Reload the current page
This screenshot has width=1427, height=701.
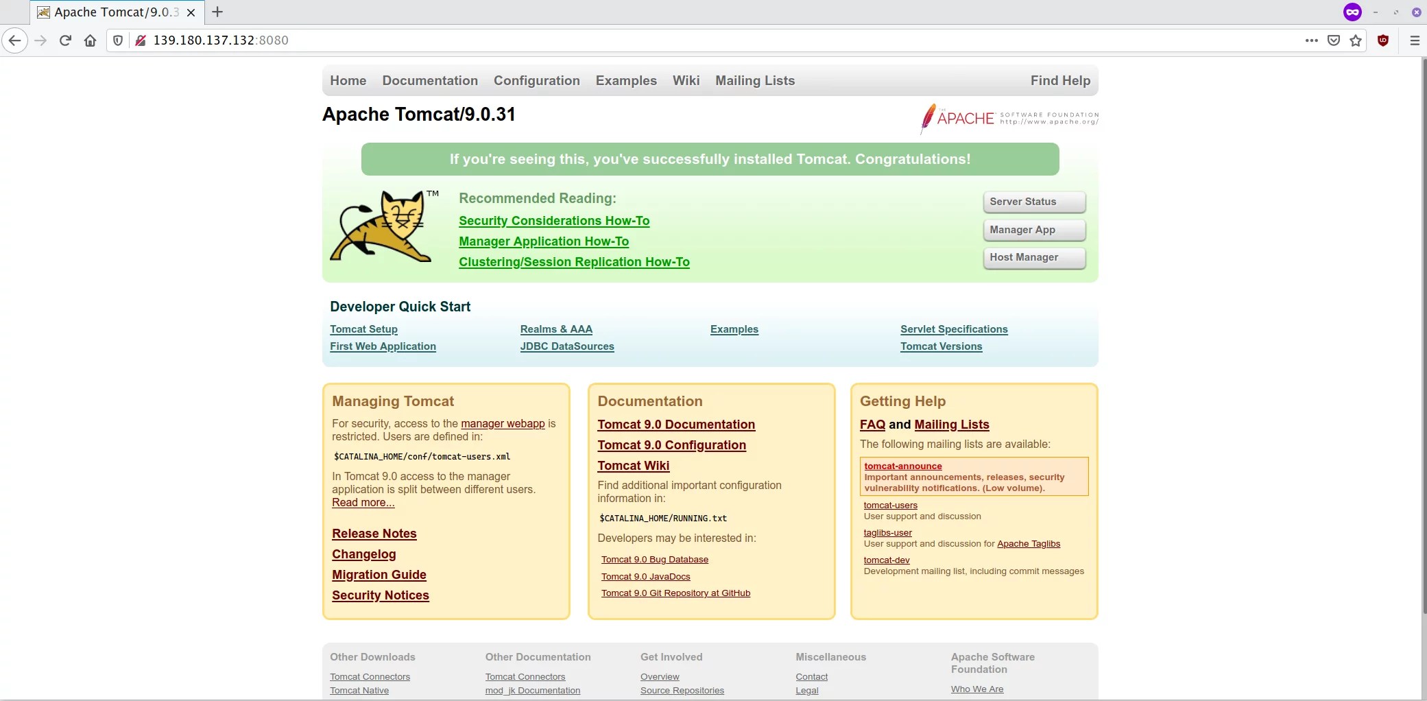[65, 40]
